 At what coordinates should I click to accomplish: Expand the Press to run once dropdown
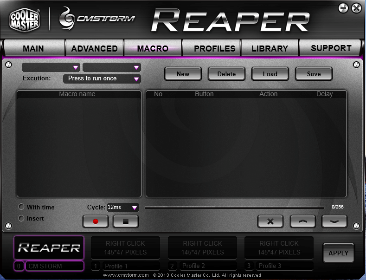pos(102,79)
